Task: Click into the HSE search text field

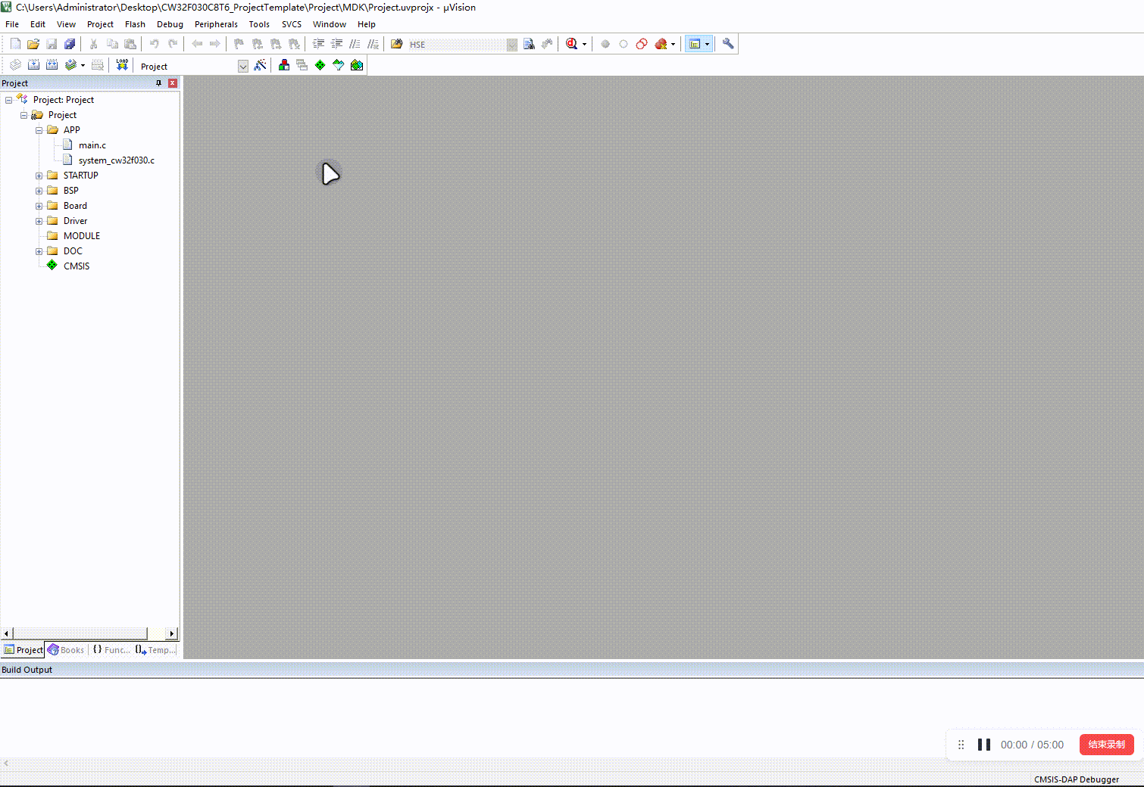Action: point(457,45)
